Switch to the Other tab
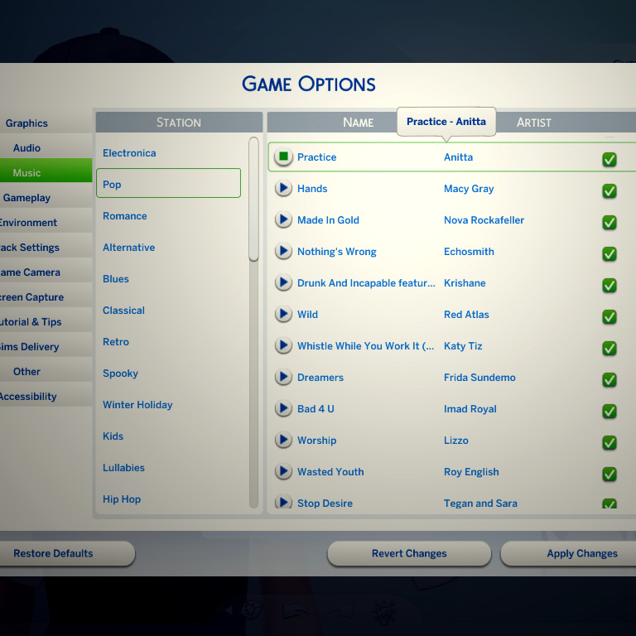Viewport: 636px width, 636px height. pyautogui.click(x=46, y=371)
